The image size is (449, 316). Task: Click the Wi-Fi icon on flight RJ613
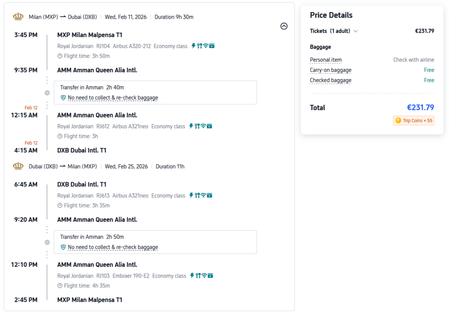(x=203, y=196)
